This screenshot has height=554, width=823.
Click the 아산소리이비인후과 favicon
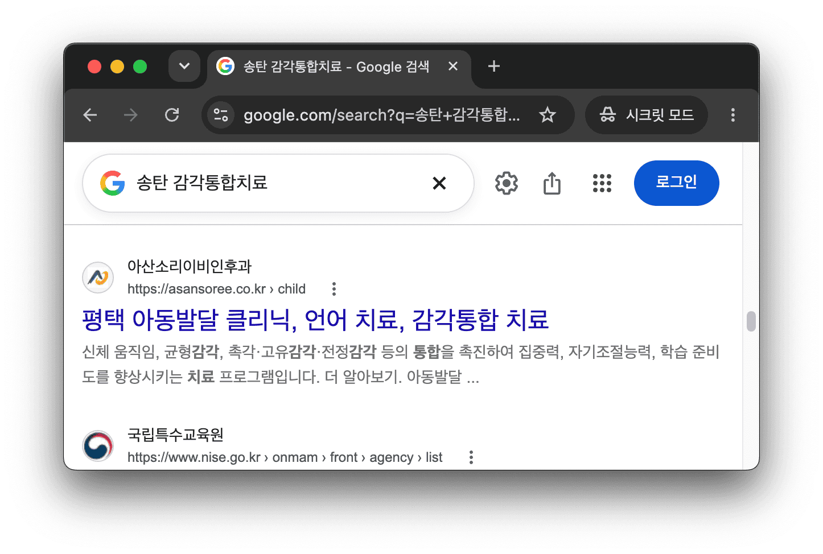click(x=98, y=278)
